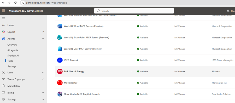
Task: Click the Flow Studio cube logo
Action: [60, 94]
